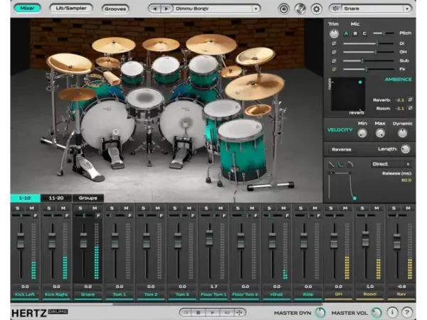The image size is (427, 320).
Task: Toggle Reverb phase invert in Ambience
Action: 410,100
